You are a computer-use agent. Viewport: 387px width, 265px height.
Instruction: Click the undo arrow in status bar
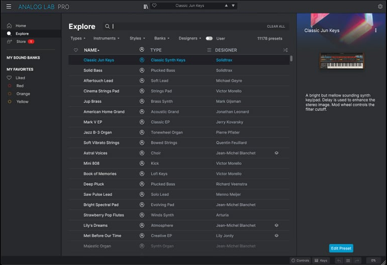(339, 260)
